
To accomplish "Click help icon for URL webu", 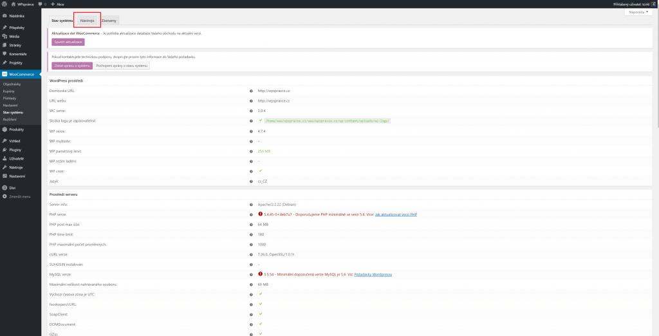I will pos(251,101).
